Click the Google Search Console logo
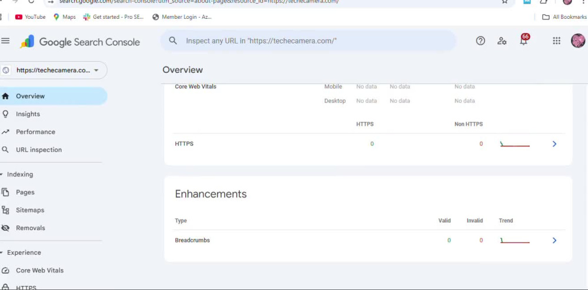 (80, 42)
